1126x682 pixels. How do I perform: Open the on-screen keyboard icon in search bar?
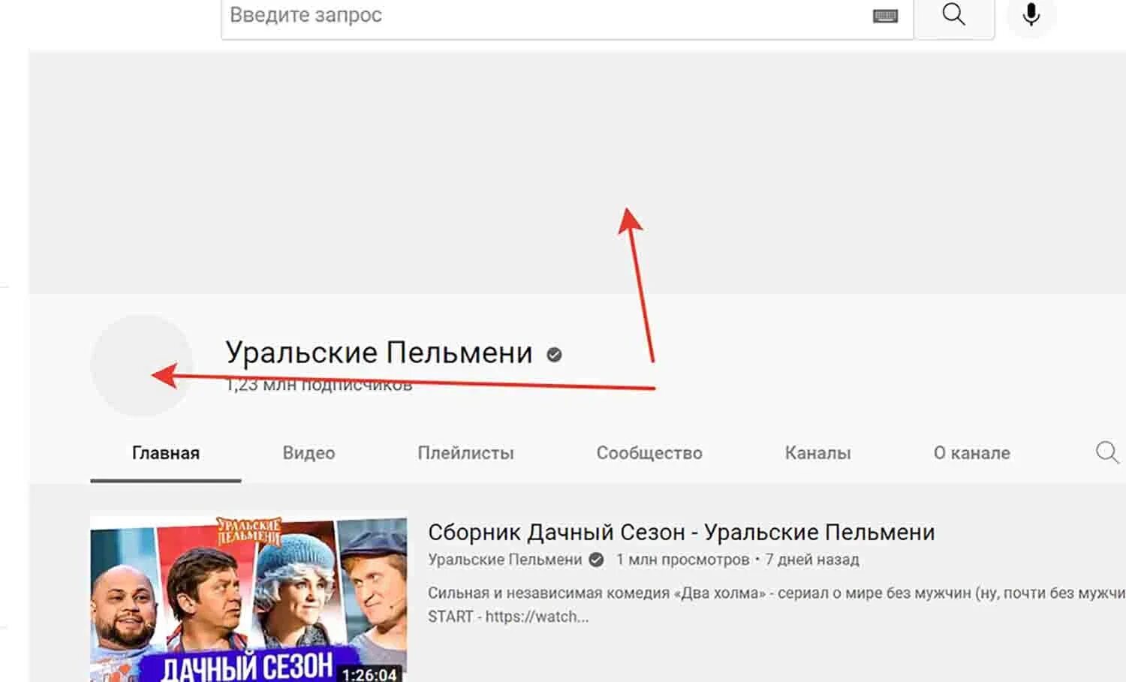point(884,15)
